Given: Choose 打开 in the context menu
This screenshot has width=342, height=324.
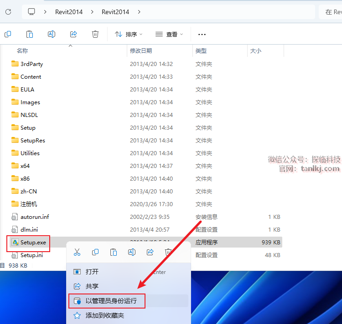Looking at the screenshot, I should [92, 272].
